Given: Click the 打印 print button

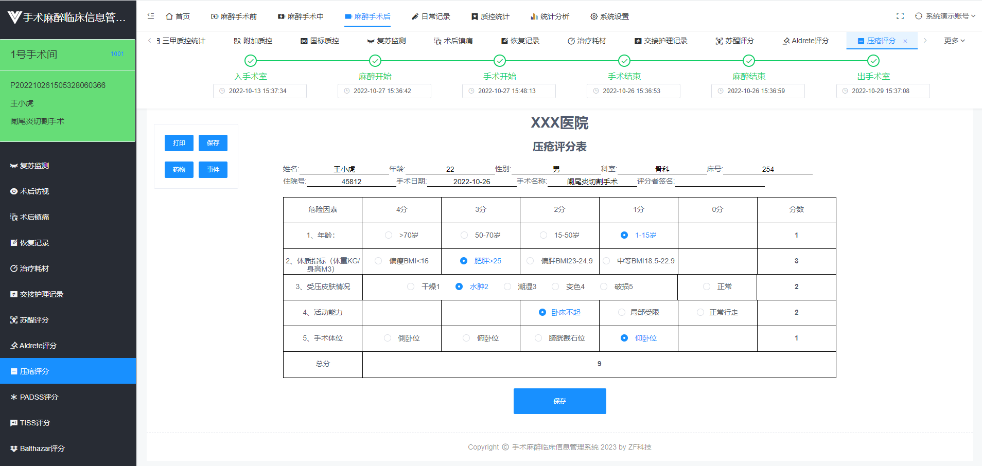Looking at the screenshot, I should coord(179,143).
